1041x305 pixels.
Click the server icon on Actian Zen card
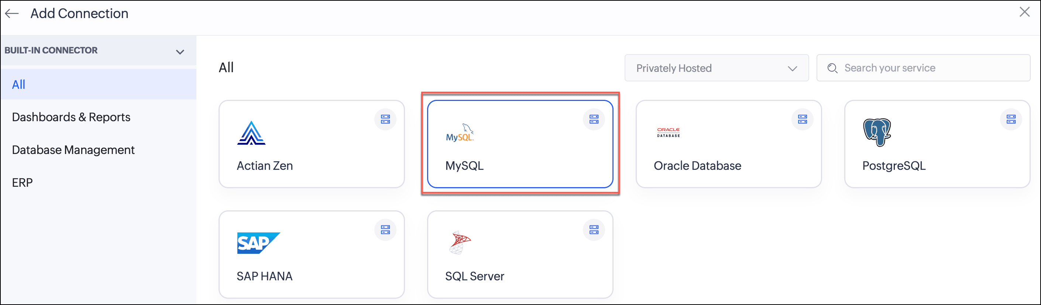click(x=385, y=119)
